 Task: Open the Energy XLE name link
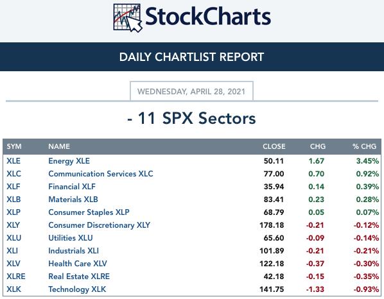pos(69,161)
